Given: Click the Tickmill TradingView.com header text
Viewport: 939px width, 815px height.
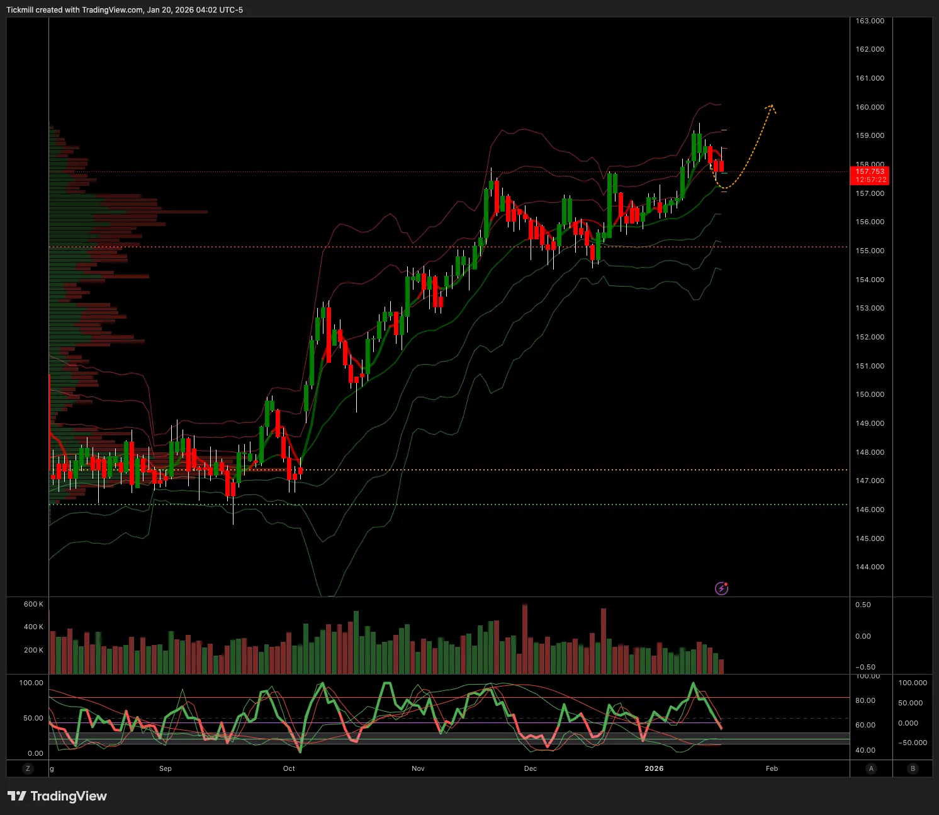Looking at the screenshot, I should pyautogui.click(x=125, y=10).
